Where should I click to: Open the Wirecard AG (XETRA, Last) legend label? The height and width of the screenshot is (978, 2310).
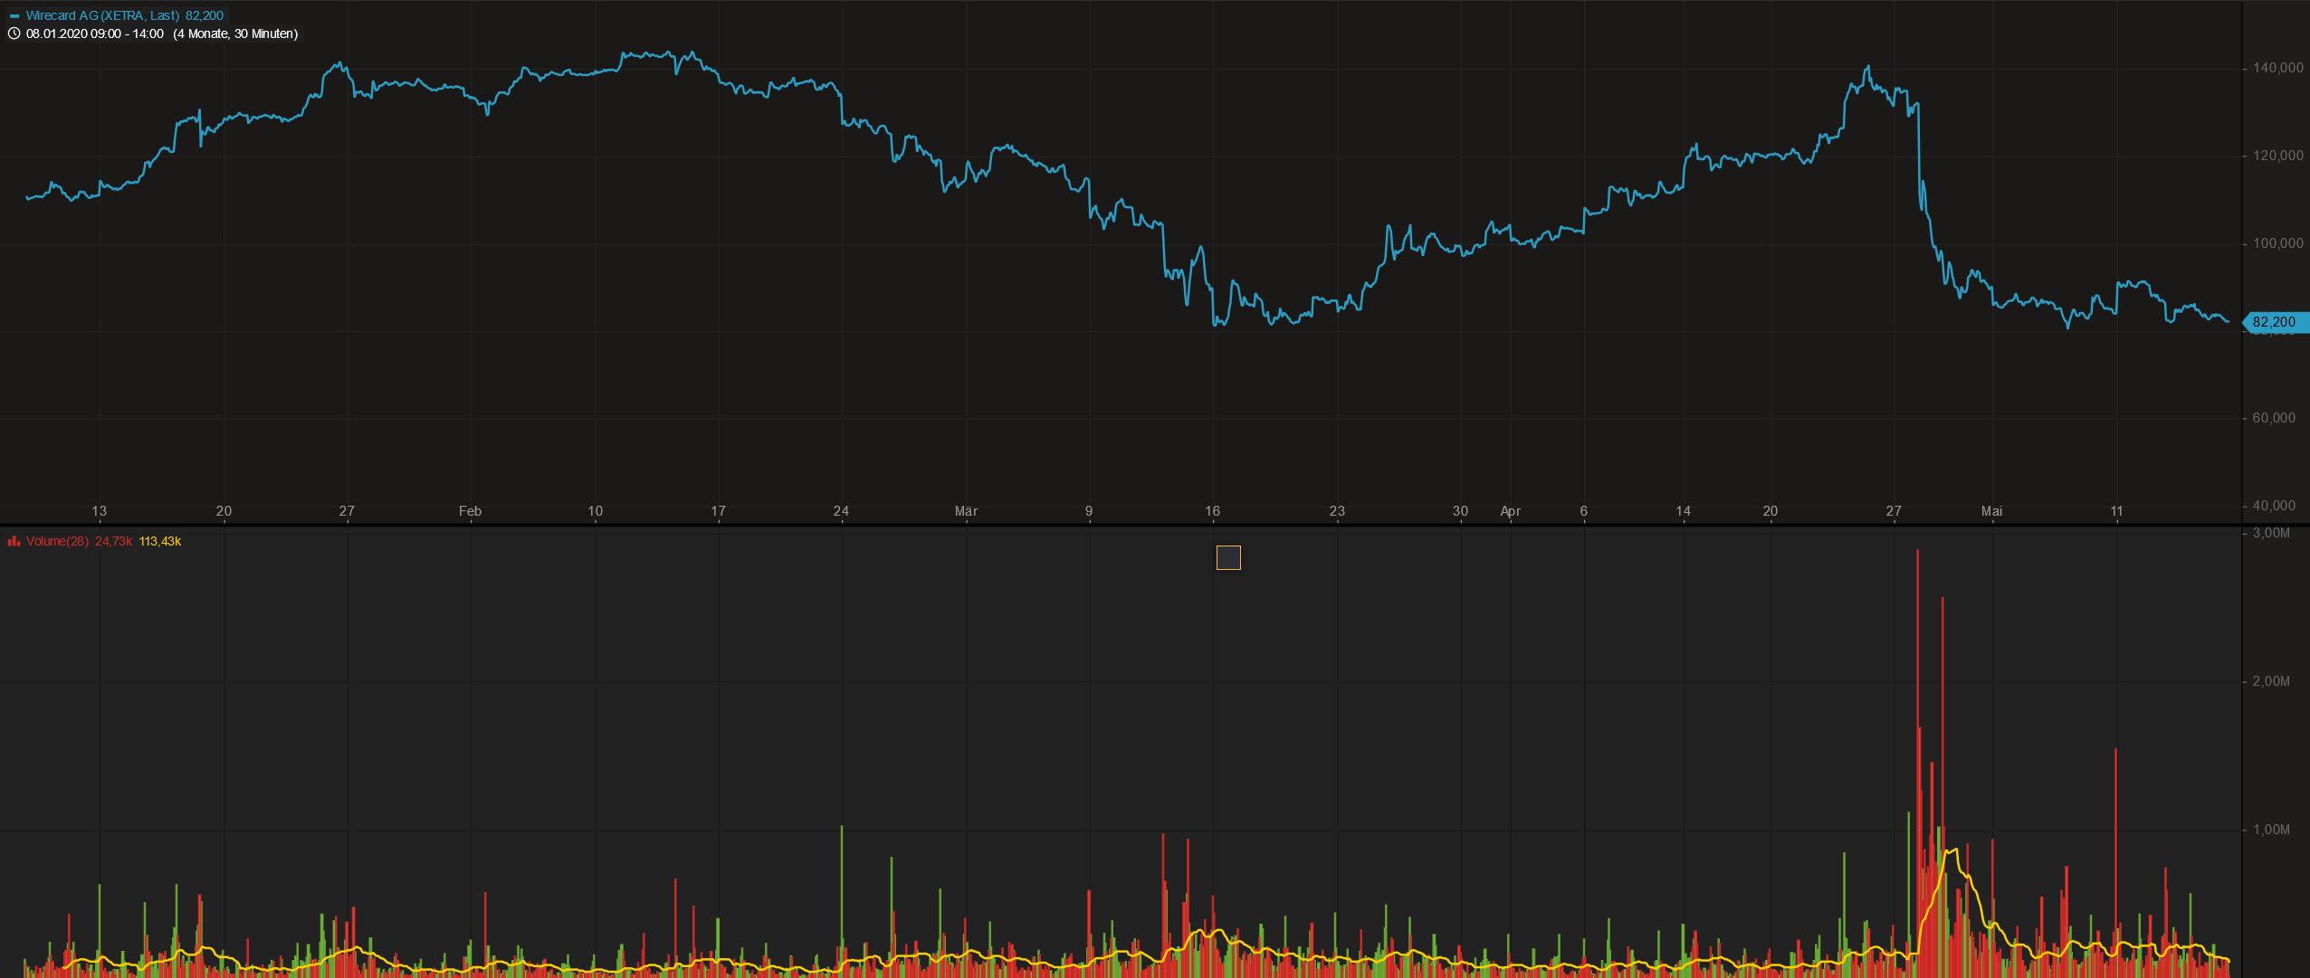coord(102,16)
